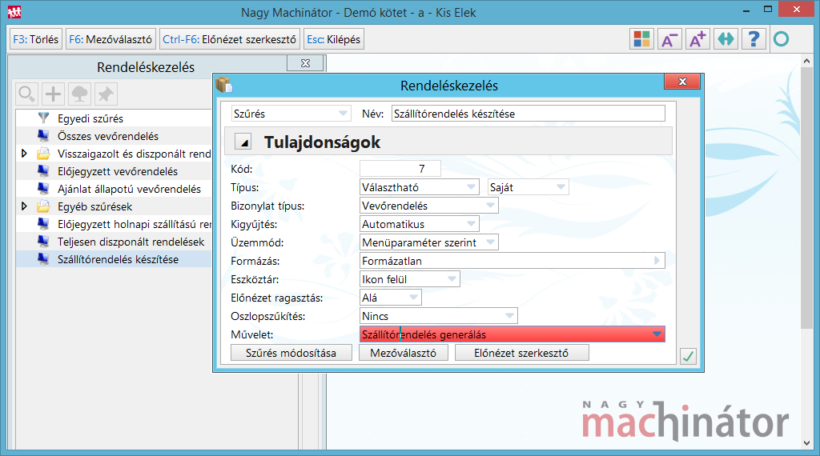Increase font size with A+ icon
This screenshot has height=456, width=820.
coord(697,39)
